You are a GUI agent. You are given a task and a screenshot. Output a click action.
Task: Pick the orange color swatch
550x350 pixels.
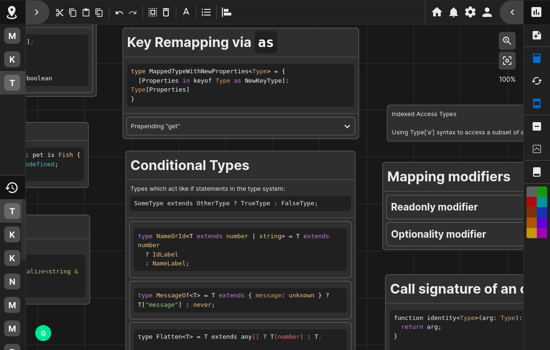pyautogui.click(x=531, y=222)
